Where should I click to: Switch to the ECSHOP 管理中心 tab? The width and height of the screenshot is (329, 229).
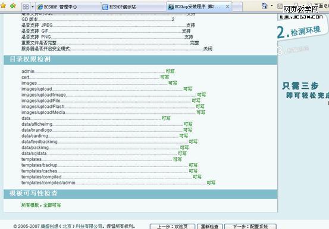point(68,7)
